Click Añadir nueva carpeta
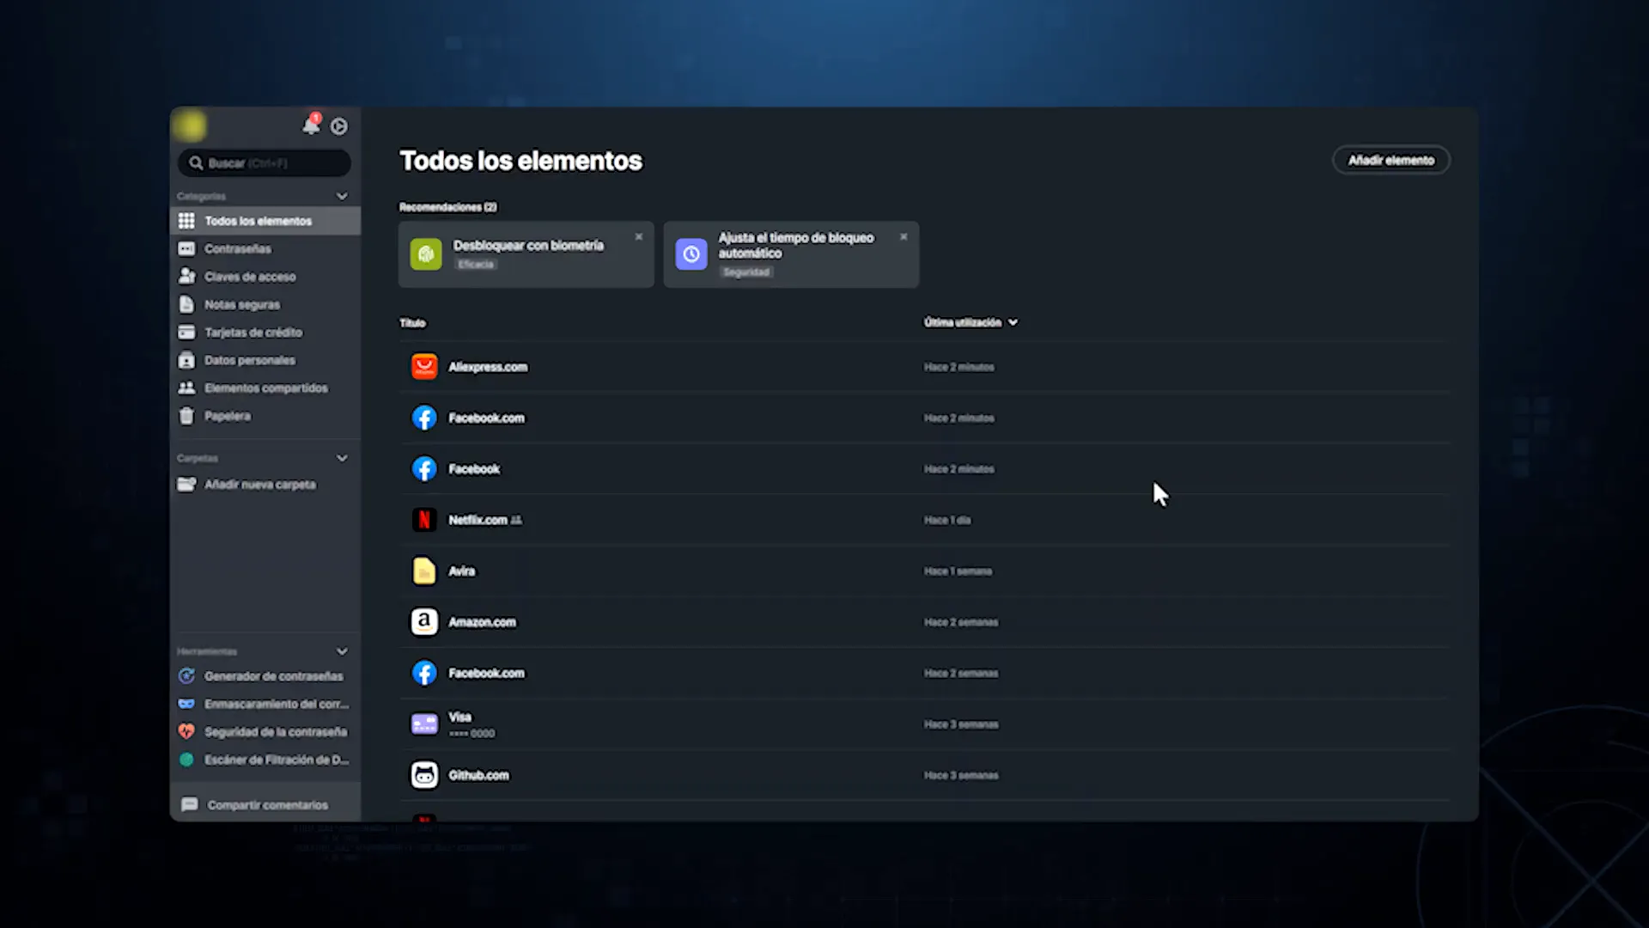Screen dimensions: 1649x928 [265, 485]
